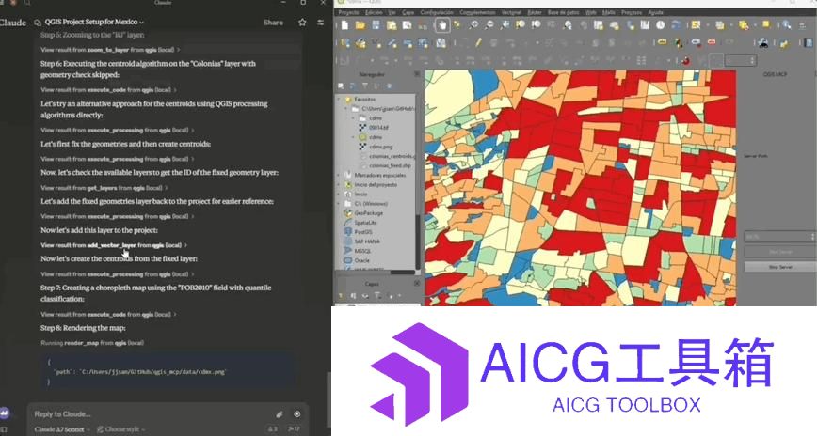Select MSSQL in the browser tree

362,251
